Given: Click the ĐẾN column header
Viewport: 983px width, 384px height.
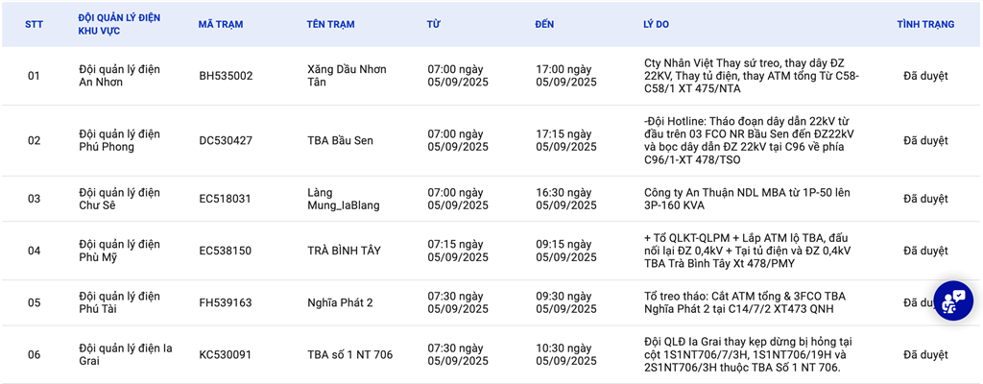Looking at the screenshot, I should pyautogui.click(x=544, y=24).
